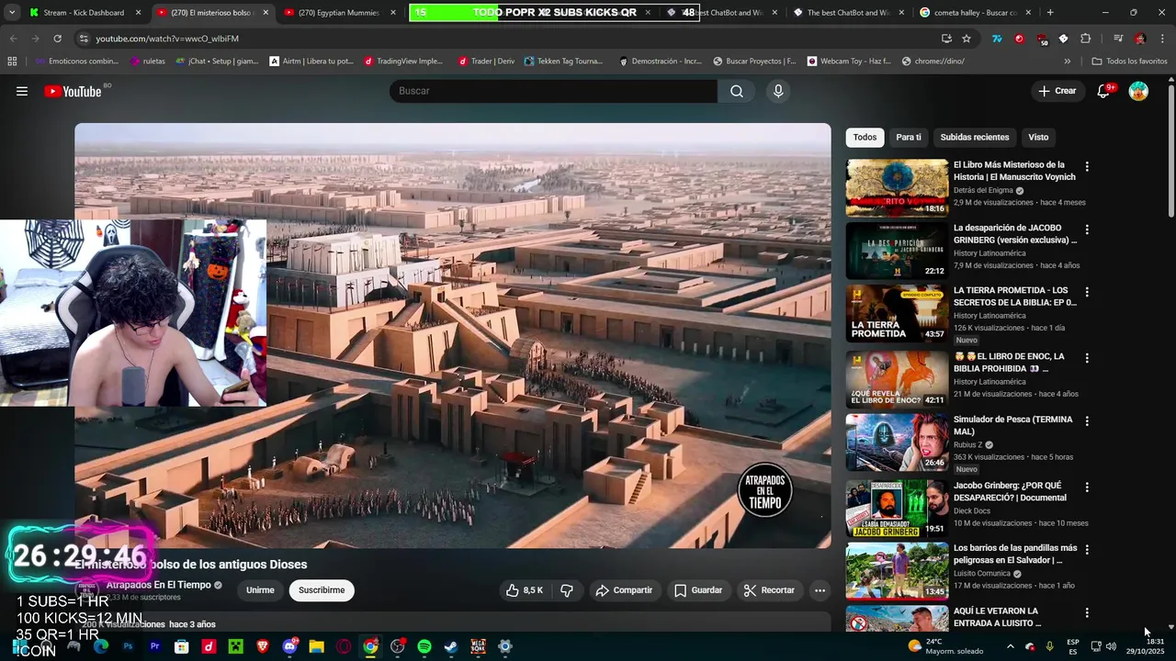
Task: Click the Recortar button
Action: click(769, 590)
